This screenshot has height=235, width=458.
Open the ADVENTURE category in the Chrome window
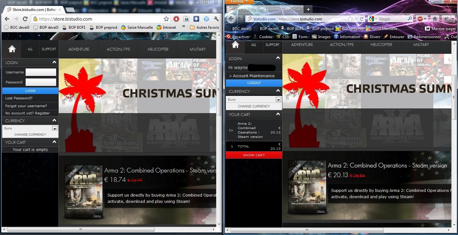(x=79, y=49)
